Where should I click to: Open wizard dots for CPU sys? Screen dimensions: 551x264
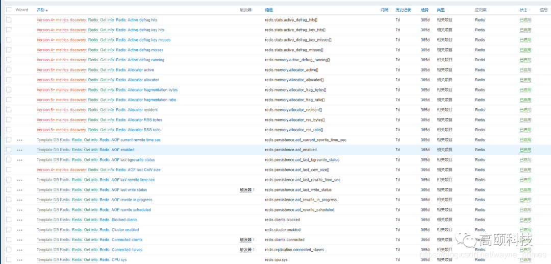(20, 260)
